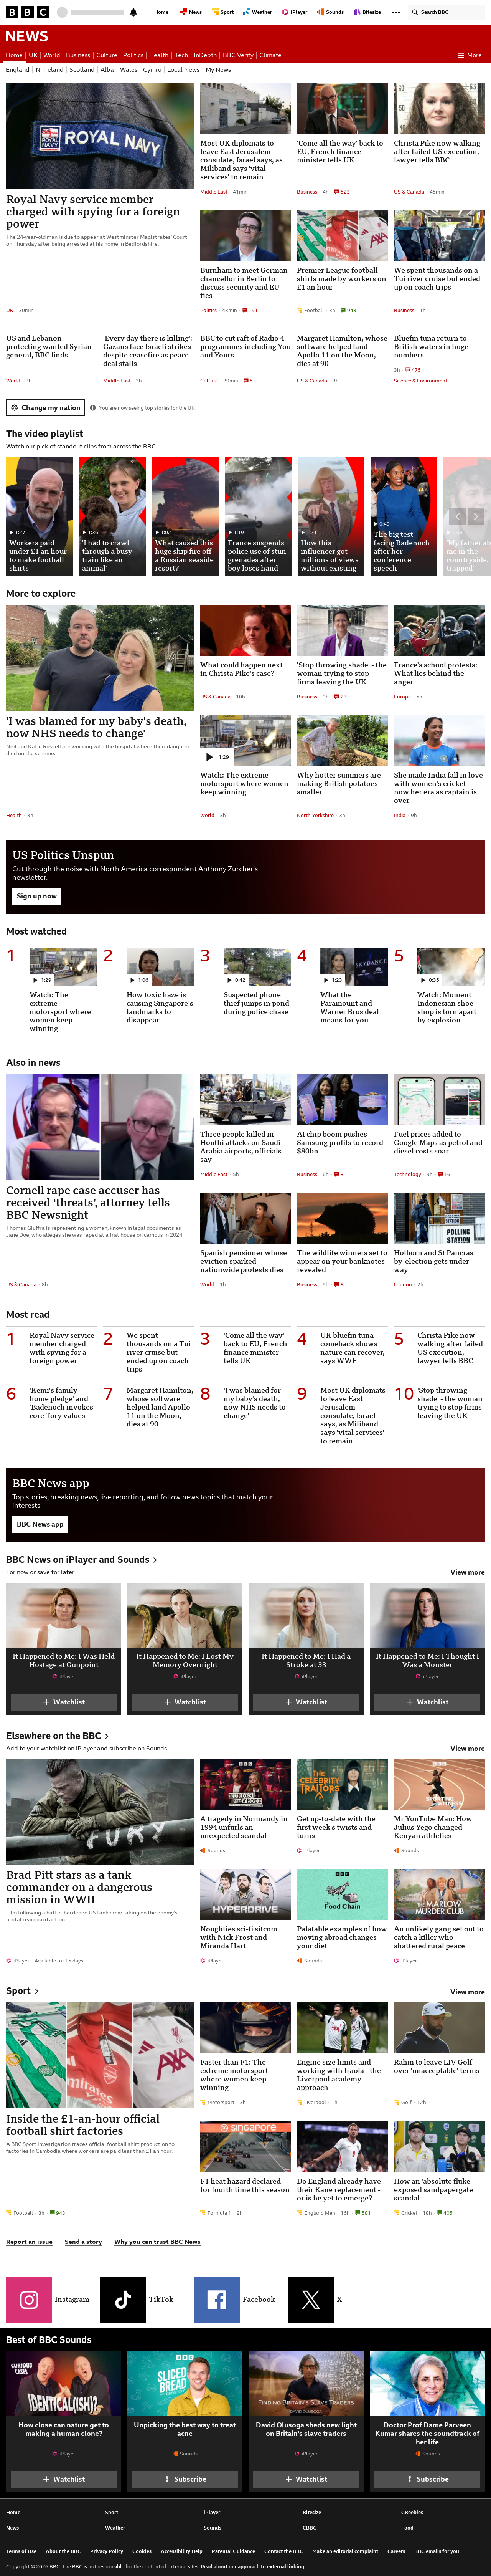Add 'I Had a Stroke at 33' to Watchlist
The height and width of the screenshot is (2576, 491).
tap(306, 1702)
